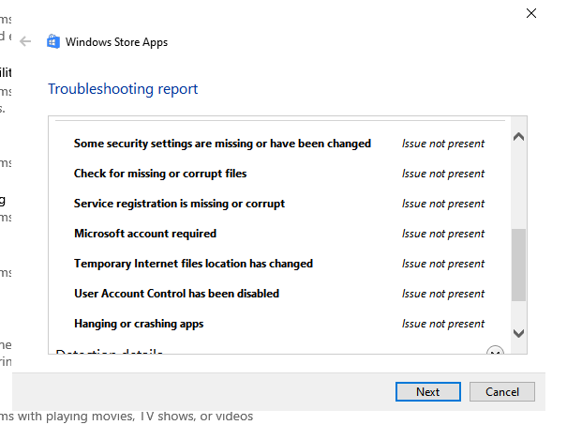Select 'Temporary Internet files location has changed'
The width and height of the screenshot is (567, 425).
pos(193,264)
